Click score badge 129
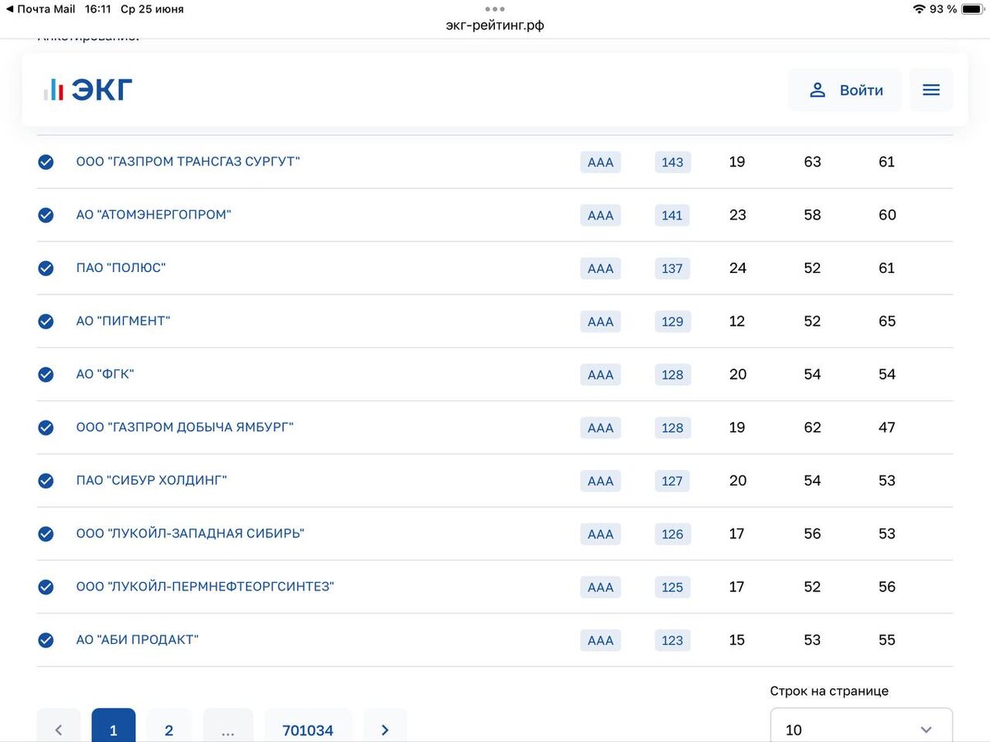990x742 pixels. [672, 322]
